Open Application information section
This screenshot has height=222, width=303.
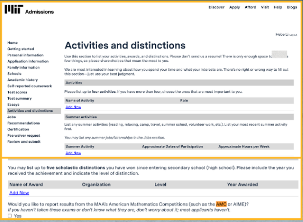pyautogui.click(x=28, y=61)
